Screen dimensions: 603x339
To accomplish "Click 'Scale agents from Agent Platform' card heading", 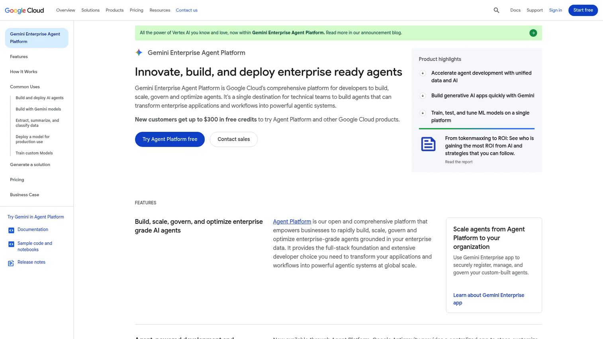I will (489, 238).
